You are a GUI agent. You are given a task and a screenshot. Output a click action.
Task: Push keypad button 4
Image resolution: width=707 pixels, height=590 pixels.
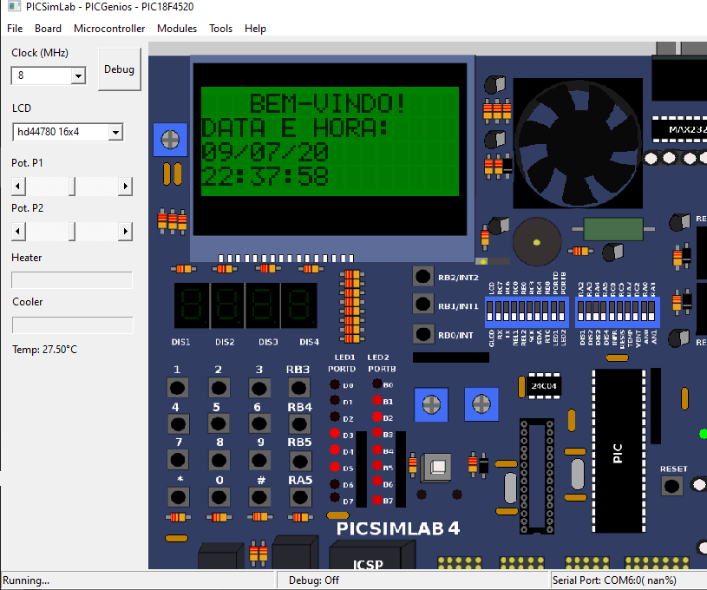point(178,424)
